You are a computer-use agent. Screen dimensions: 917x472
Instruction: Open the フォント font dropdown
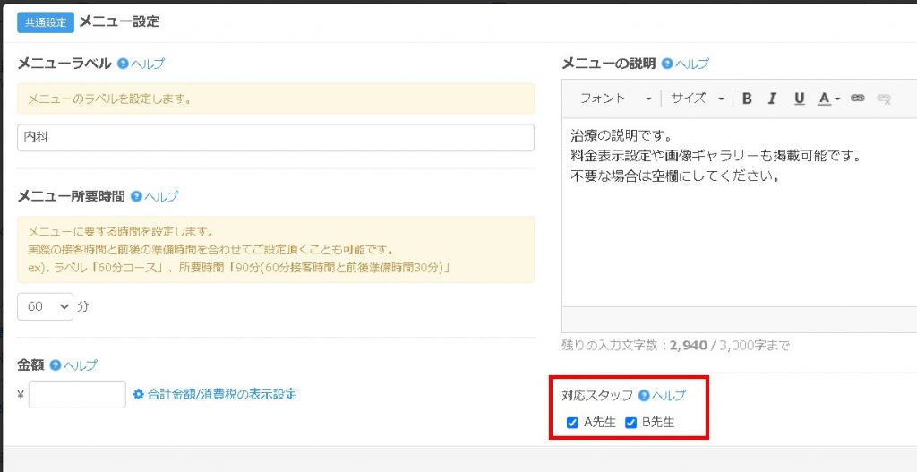(x=615, y=99)
